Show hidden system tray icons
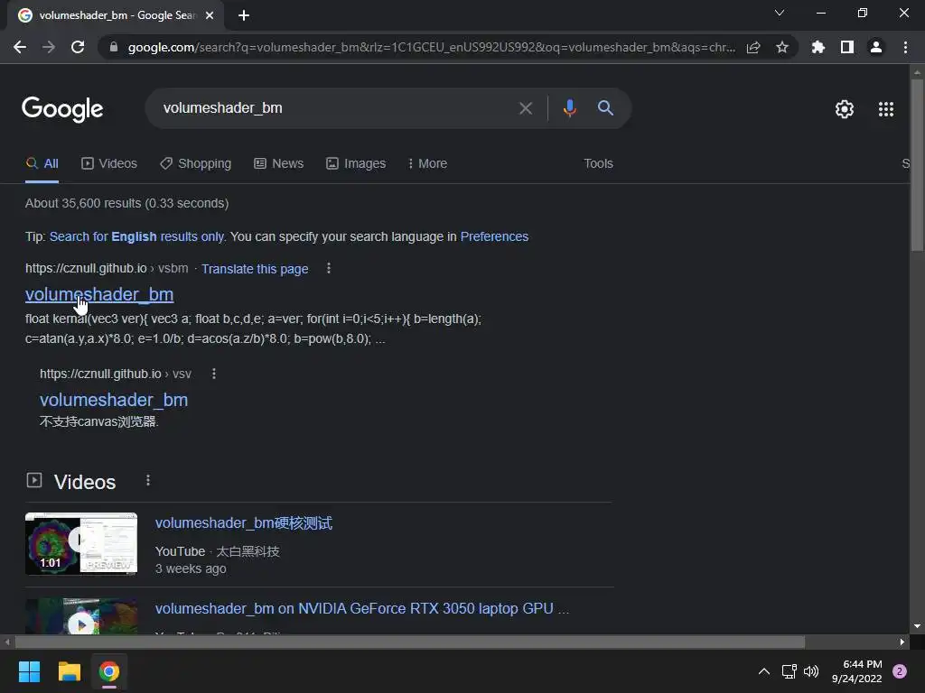The height and width of the screenshot is (693, 925). (x=764, y=671)
